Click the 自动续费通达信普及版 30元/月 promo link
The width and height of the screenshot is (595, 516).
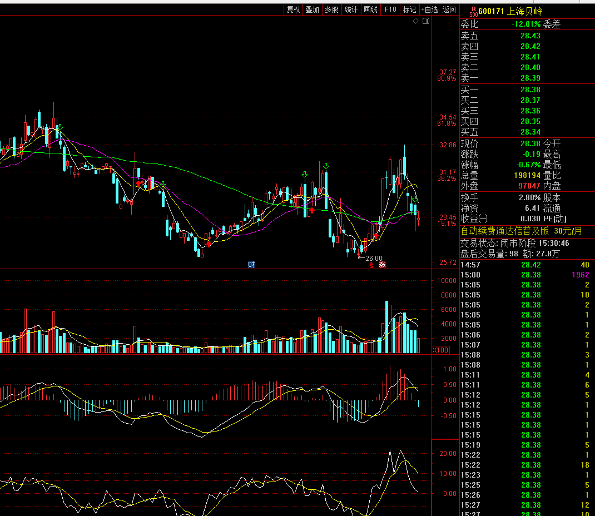(x=522, y=231)
